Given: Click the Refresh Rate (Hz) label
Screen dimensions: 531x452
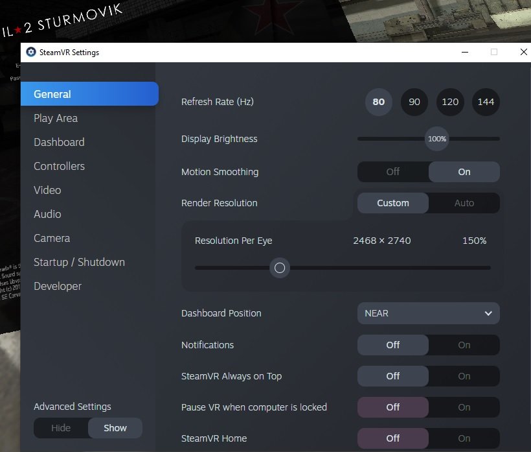Looking at the screenshot, I should (218, 102).
